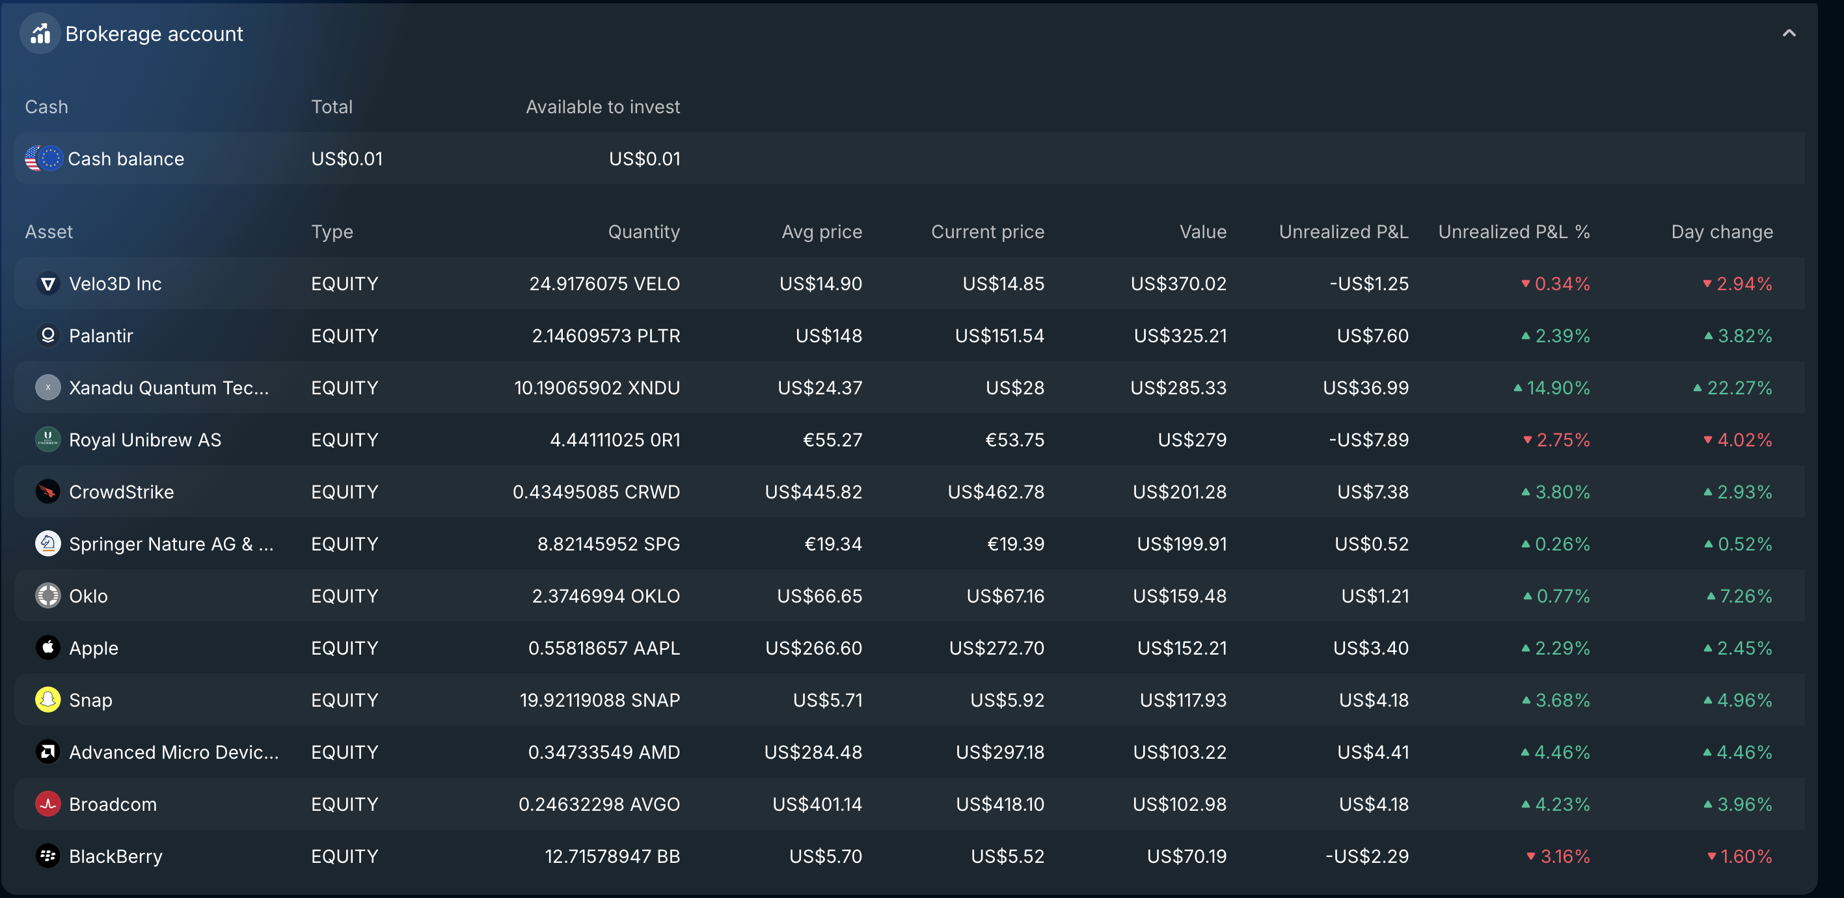1844x898 pixels.
Task: Sort by Day change column header
Action: 1722,232
